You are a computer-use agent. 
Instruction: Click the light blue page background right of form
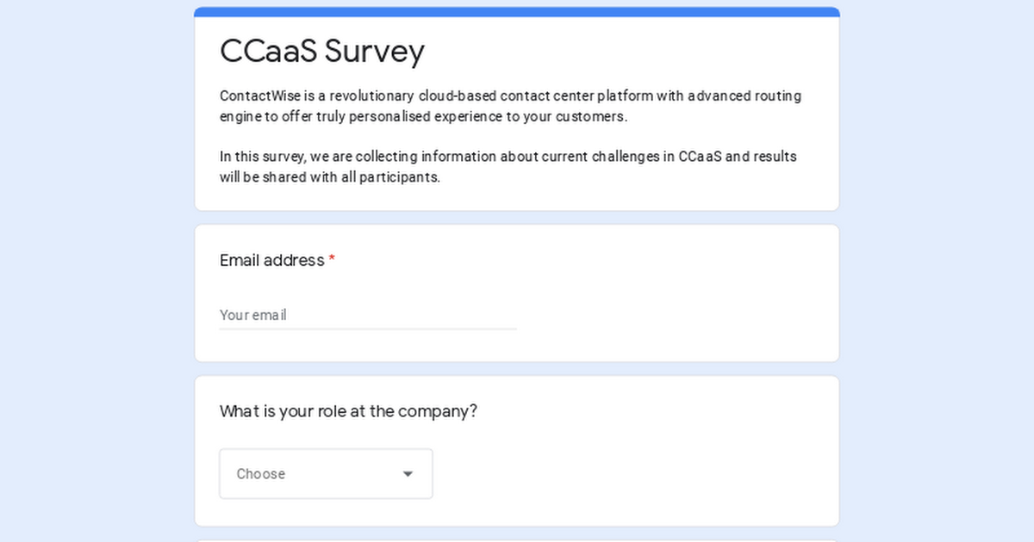tap(937, 271)
